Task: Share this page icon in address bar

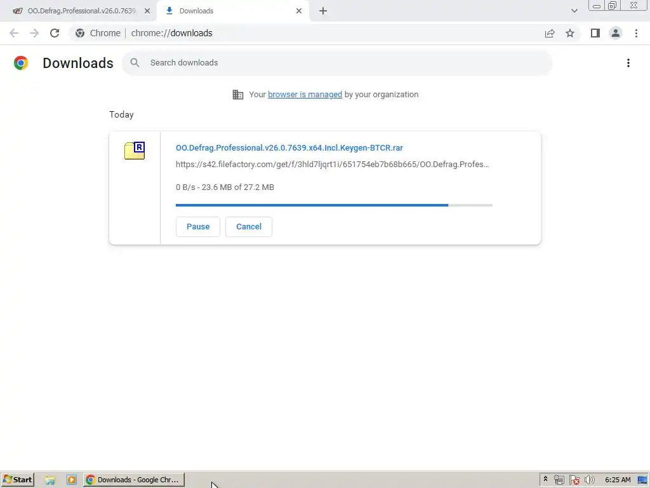Action: pos(550,33)
